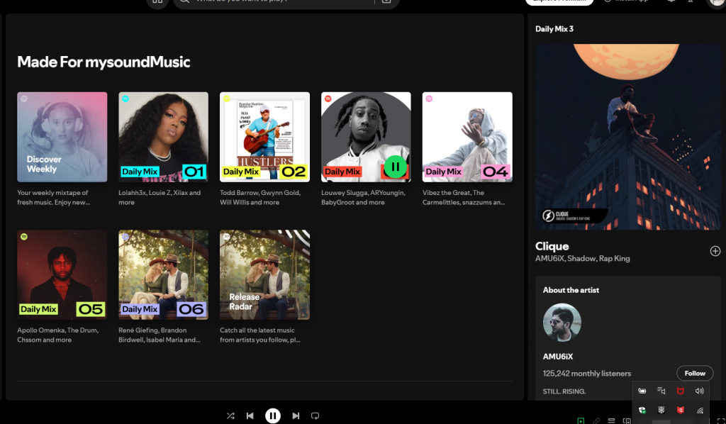726x424 pixels.
Task: Open the volume speaker tray icon
Action: [699, 391]
